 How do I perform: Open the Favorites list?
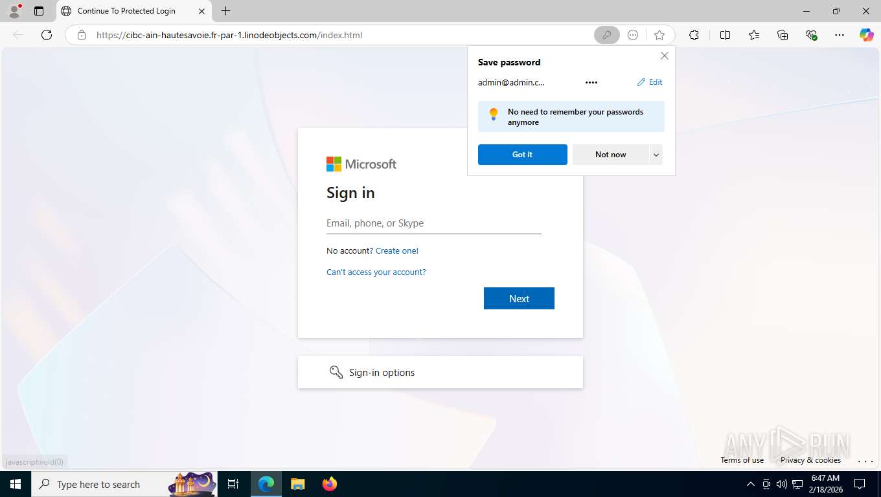click(x=754, y=35)
